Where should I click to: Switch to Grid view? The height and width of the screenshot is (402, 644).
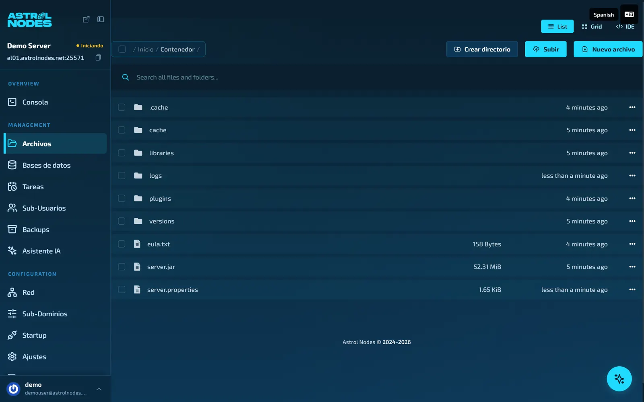[592, 27]
